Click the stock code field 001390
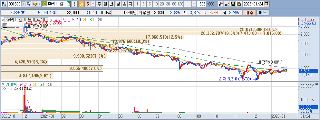Viewport: 320px width, 120px height. click(15, 4)
